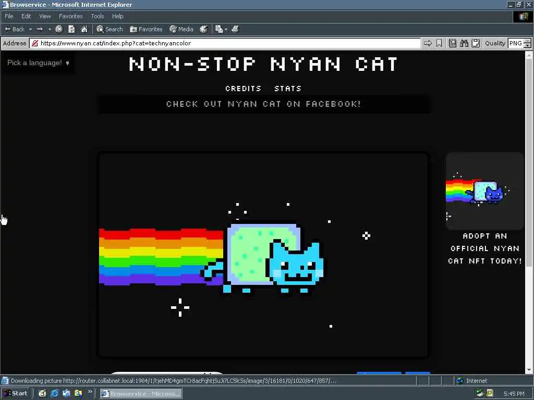Open the Help menu

click(117, 16)
